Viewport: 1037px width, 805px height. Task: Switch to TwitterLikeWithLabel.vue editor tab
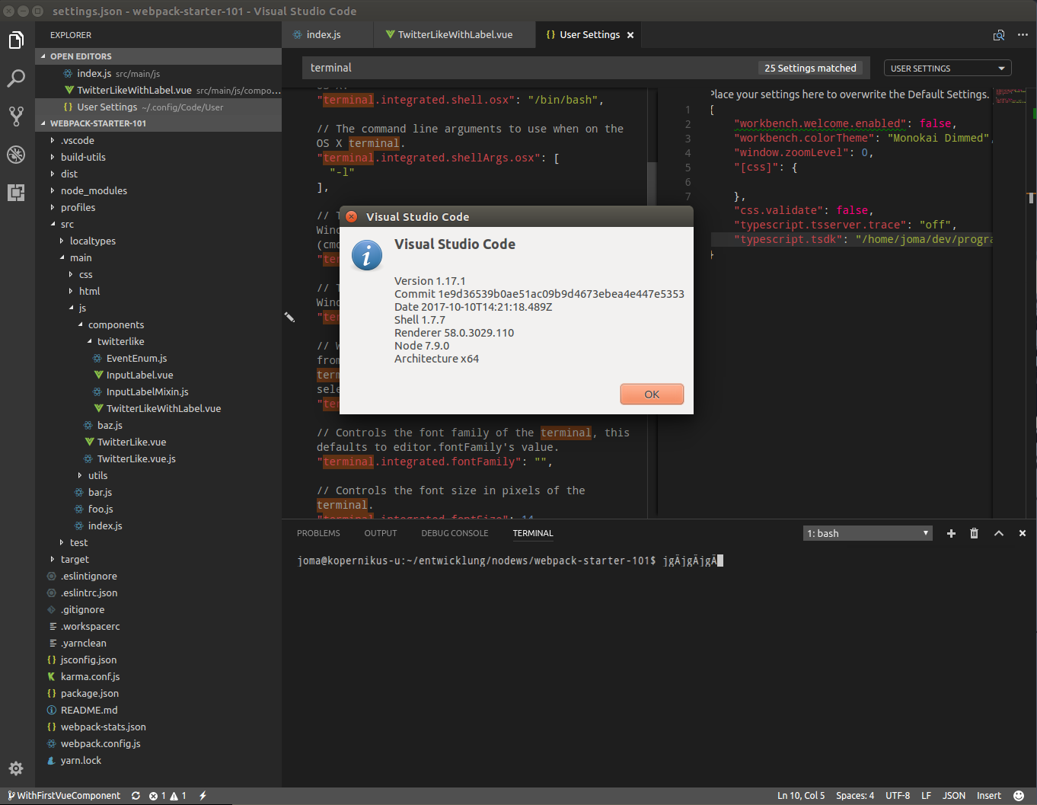(454, 35)
